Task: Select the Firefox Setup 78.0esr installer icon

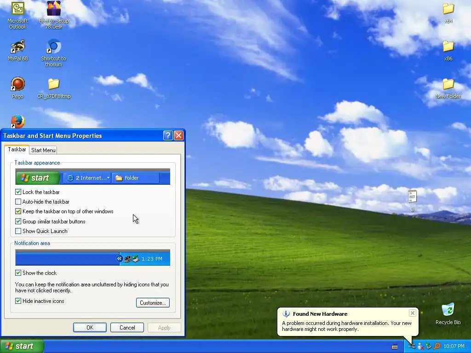Action: (54, 15)
